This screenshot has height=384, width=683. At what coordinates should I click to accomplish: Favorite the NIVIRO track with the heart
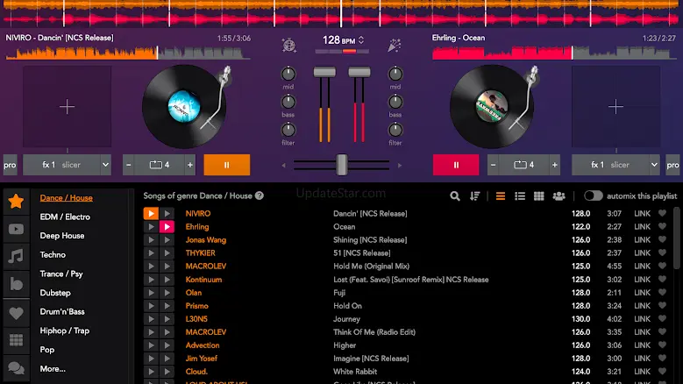(663, 214)
